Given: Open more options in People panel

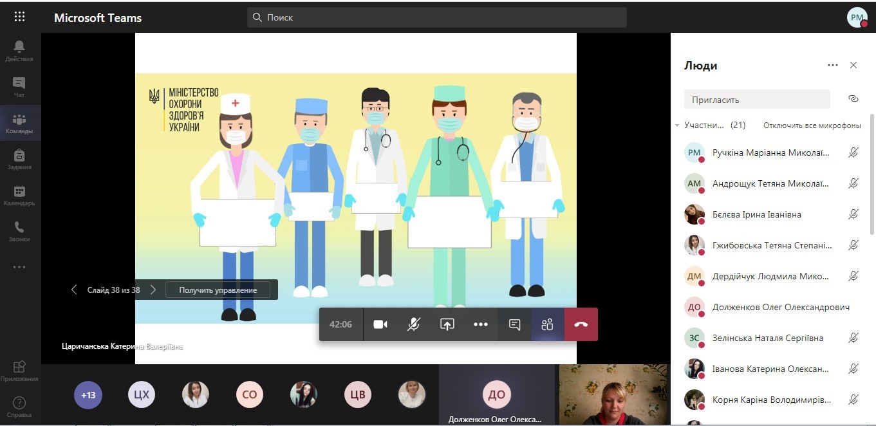Looking at the screenshot, I should click(x=833, y=65).
